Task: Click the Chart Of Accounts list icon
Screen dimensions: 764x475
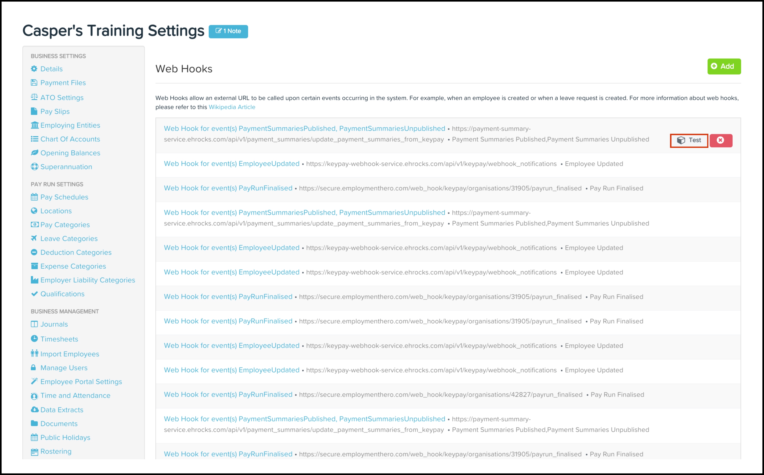Action: (35, 139)
